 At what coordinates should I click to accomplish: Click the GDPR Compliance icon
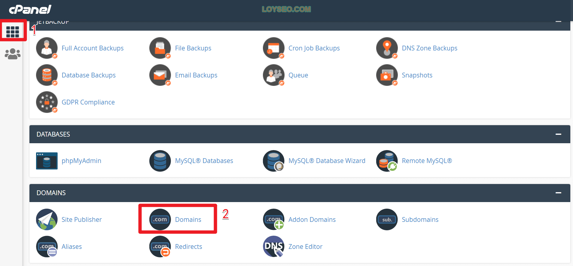pyautogui.click(x=47, y=102)
